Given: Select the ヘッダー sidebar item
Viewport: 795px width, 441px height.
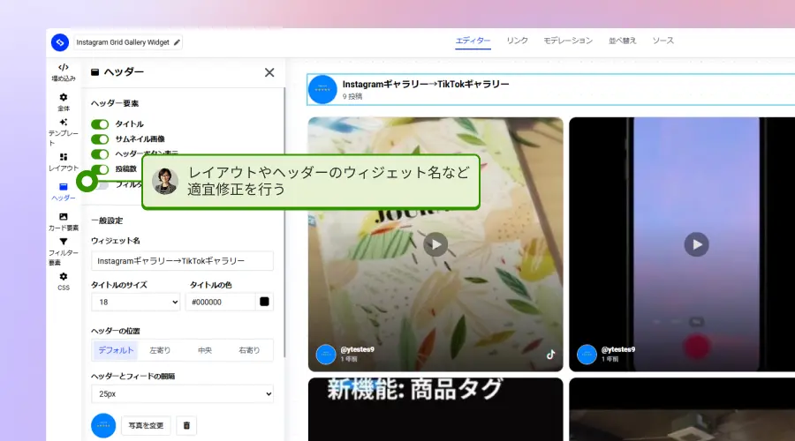Looking at the screenshot, I should click(64, 192).
